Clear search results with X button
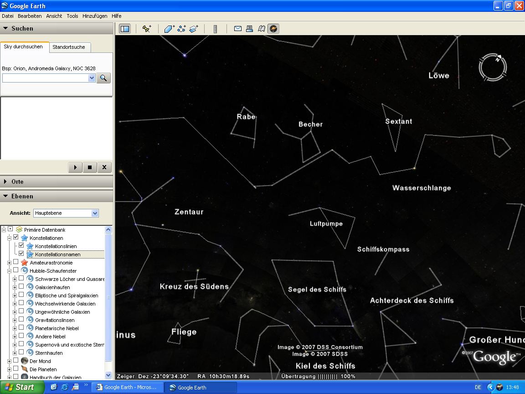The width and height of the screenshot is (525, 394). point(104,167)
